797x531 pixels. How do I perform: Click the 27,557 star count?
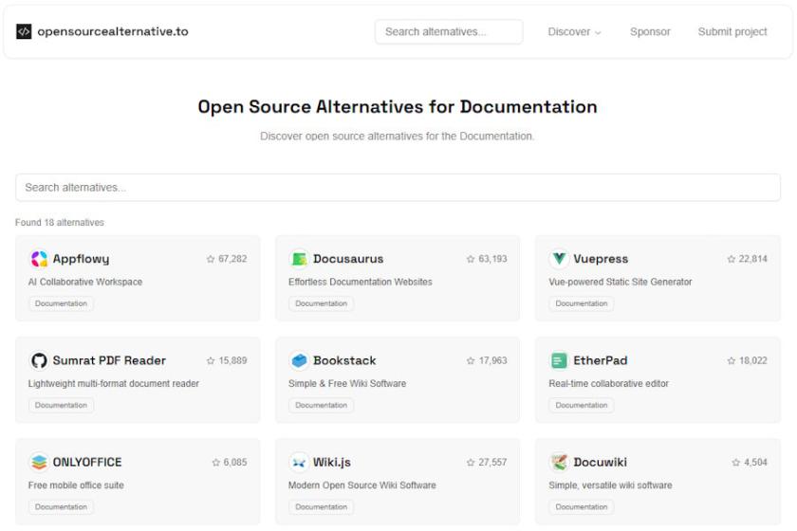tap(493, 462)
